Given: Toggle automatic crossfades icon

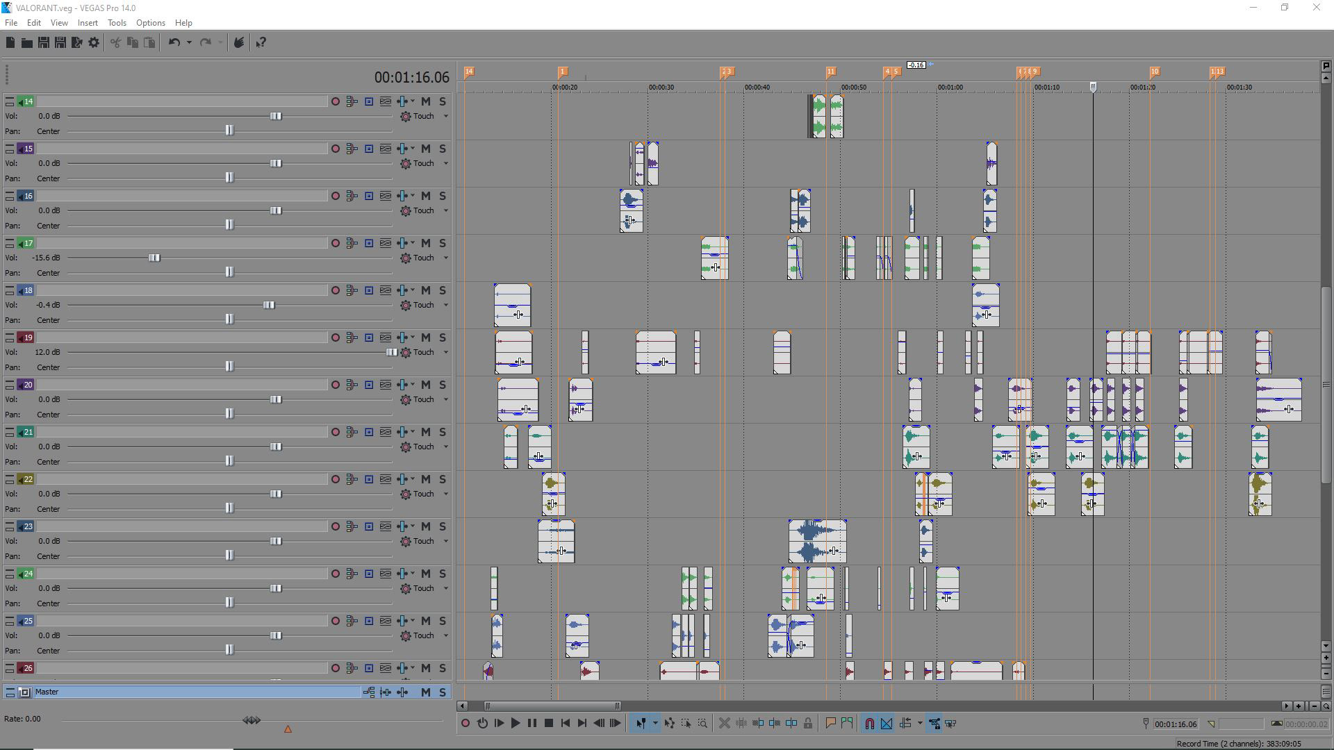Looking at the screenshot, I should tap(887, 724).
